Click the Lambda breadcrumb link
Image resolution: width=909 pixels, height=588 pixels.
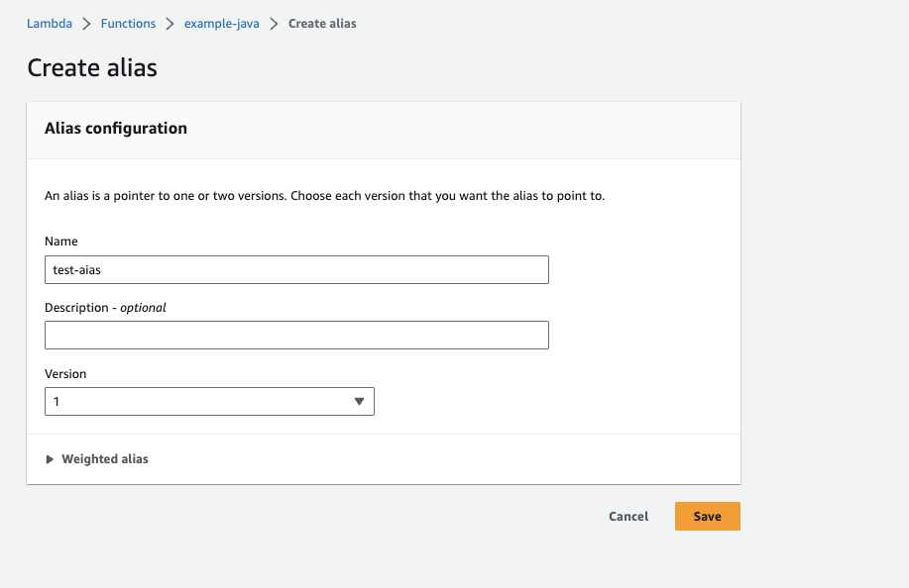(50, 24)
